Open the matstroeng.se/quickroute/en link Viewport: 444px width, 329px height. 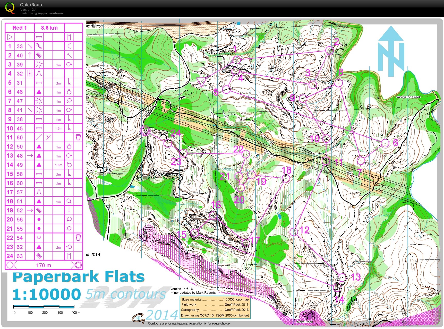[41, 13]
